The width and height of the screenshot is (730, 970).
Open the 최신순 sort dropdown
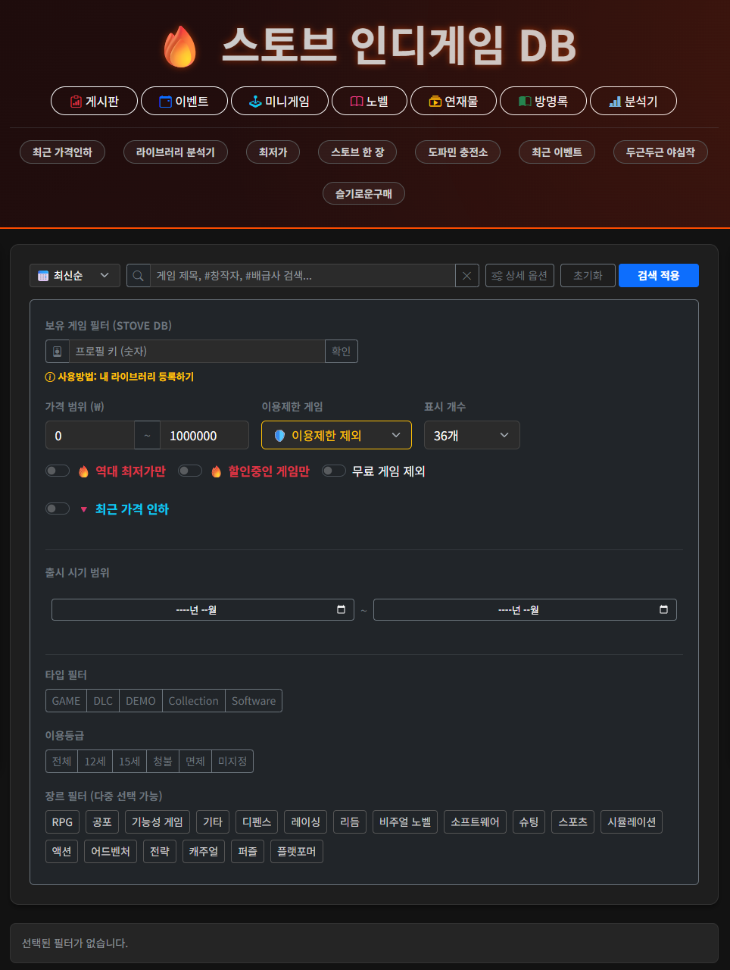coord(75,276)
